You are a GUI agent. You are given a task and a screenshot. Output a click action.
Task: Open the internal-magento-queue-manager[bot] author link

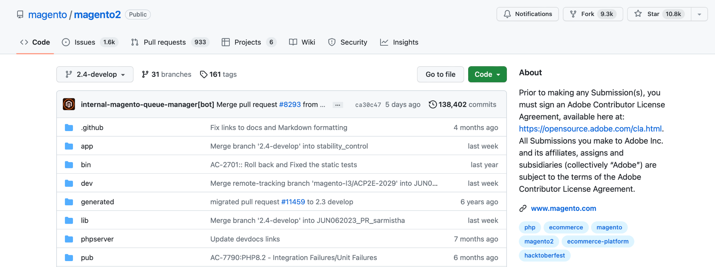[147, 105]
